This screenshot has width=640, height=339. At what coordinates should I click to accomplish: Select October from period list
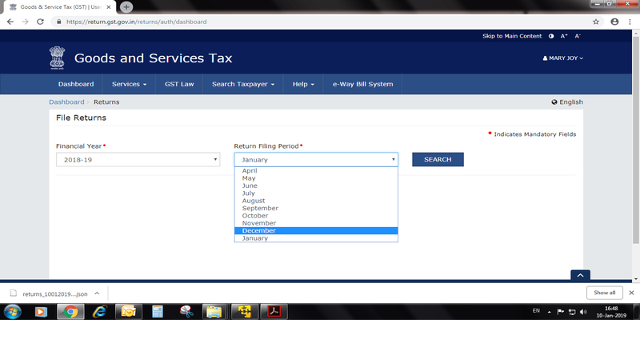(316, 215)
